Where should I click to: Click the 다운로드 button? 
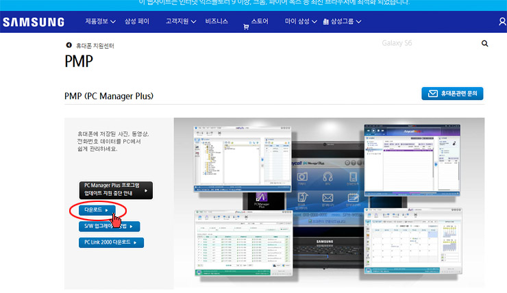(x=97, y=210)
